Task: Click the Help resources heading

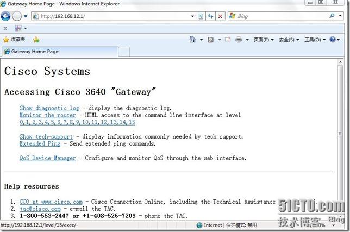Action: click(32, 186)
